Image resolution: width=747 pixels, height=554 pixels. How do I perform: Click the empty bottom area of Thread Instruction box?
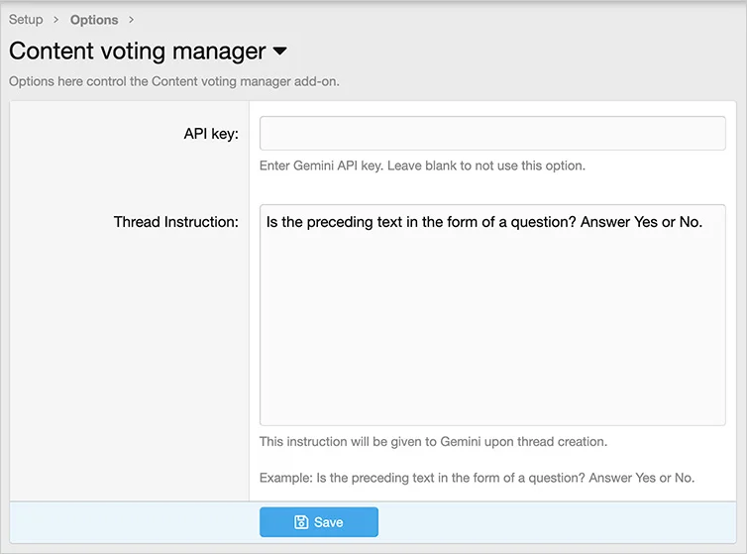coord(492,396)
